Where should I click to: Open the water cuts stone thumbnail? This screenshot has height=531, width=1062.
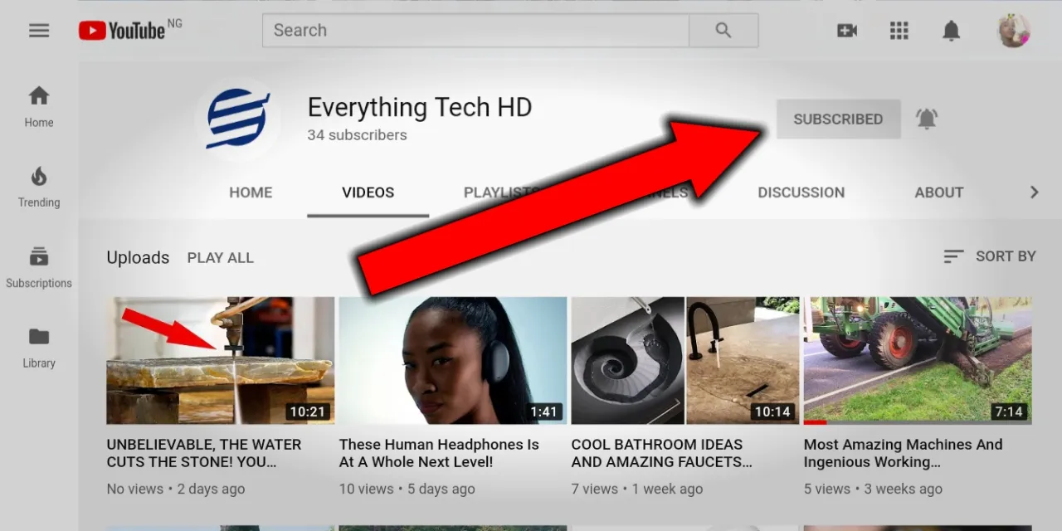[221, 361]
